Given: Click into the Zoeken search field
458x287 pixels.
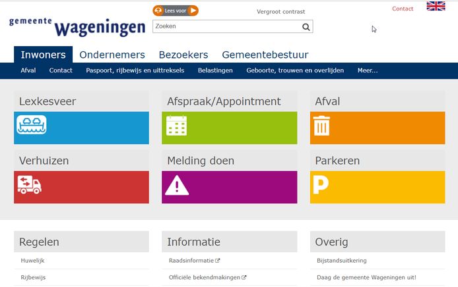Looking at the screenshot, I should pos(226,27).
